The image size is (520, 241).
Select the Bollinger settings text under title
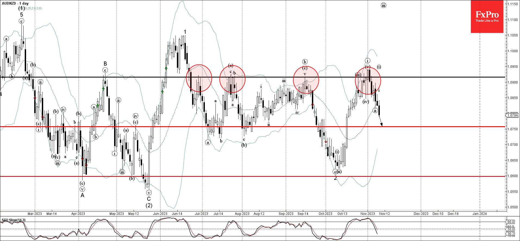30,8
